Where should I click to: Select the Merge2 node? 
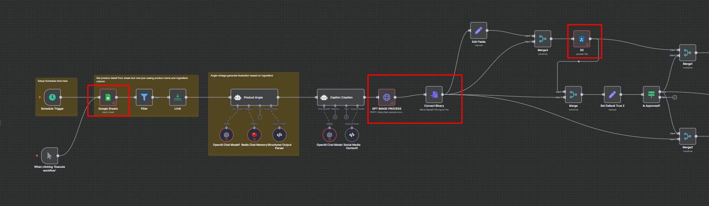pos(688,136)
